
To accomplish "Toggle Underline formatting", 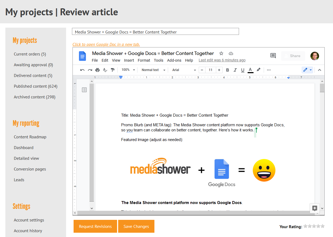I will pyautogui.click(x=243, y=70).
